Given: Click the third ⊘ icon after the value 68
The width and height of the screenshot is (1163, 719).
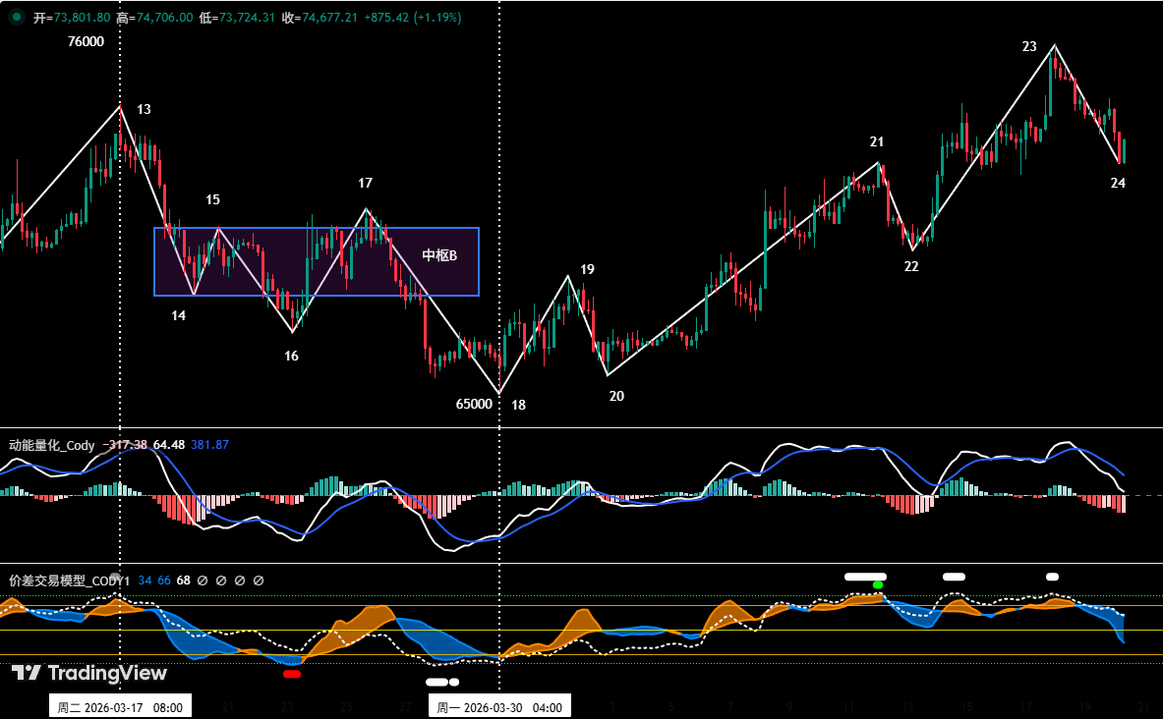Looking at the screenshot, I should point(240,580).
